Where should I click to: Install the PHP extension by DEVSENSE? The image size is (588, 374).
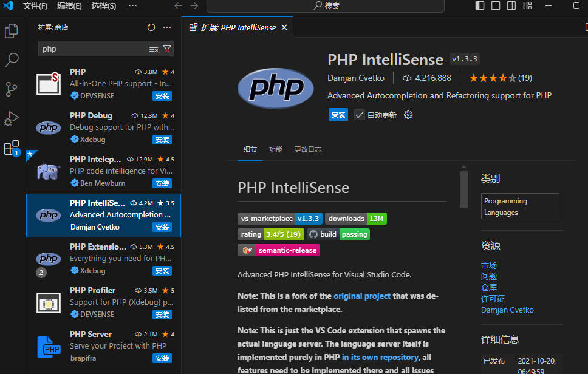pos(162,96)
